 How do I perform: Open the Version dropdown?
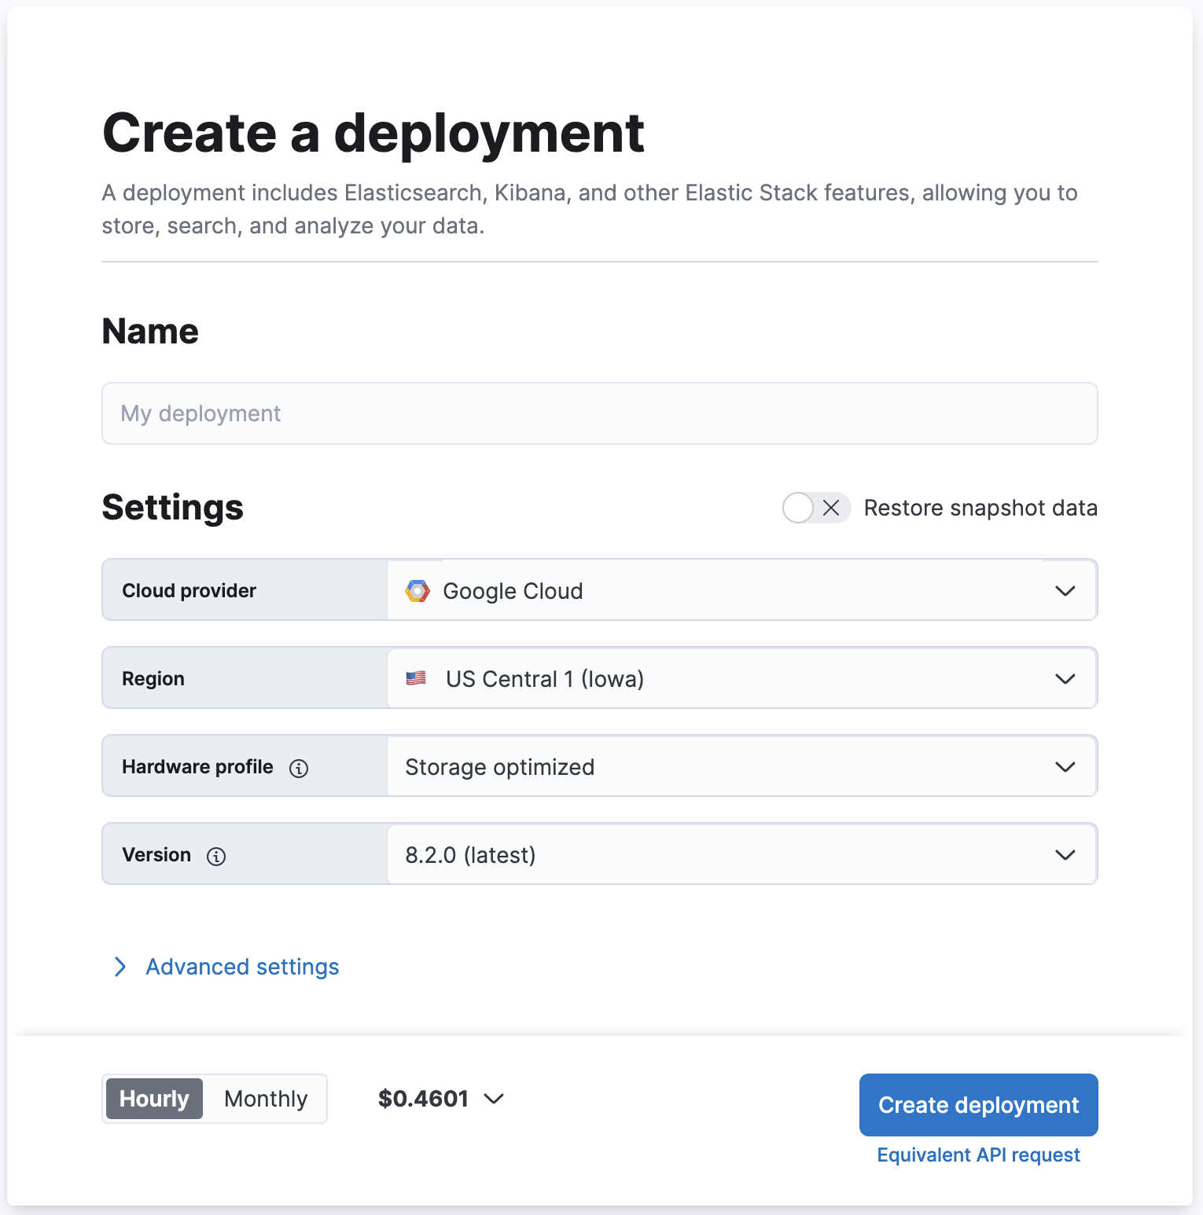click(x=1066, y=854)
